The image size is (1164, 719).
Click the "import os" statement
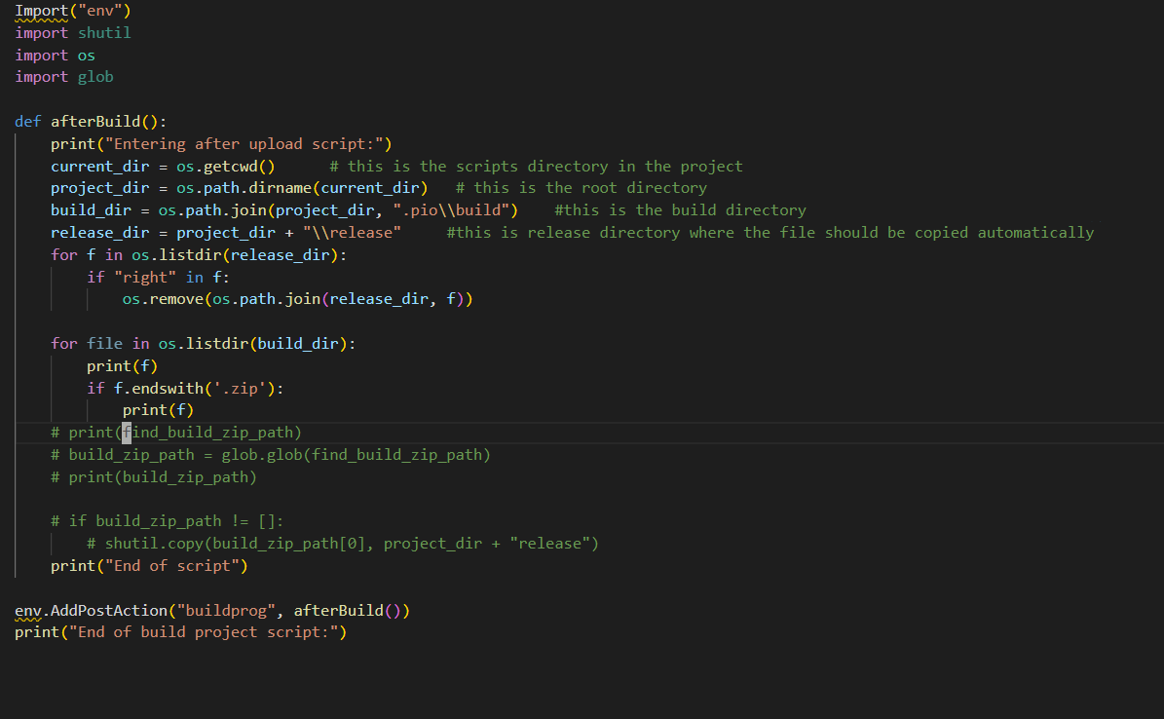point(55,55)
